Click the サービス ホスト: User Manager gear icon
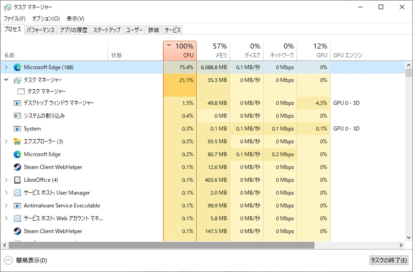Viewport: 413px width, 272px height. pos(17,193)
